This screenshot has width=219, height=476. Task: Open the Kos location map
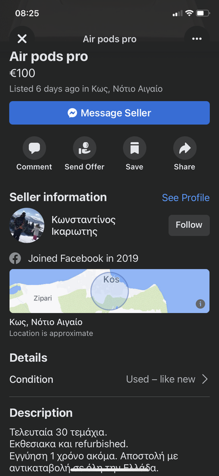[x=109, y=291]
